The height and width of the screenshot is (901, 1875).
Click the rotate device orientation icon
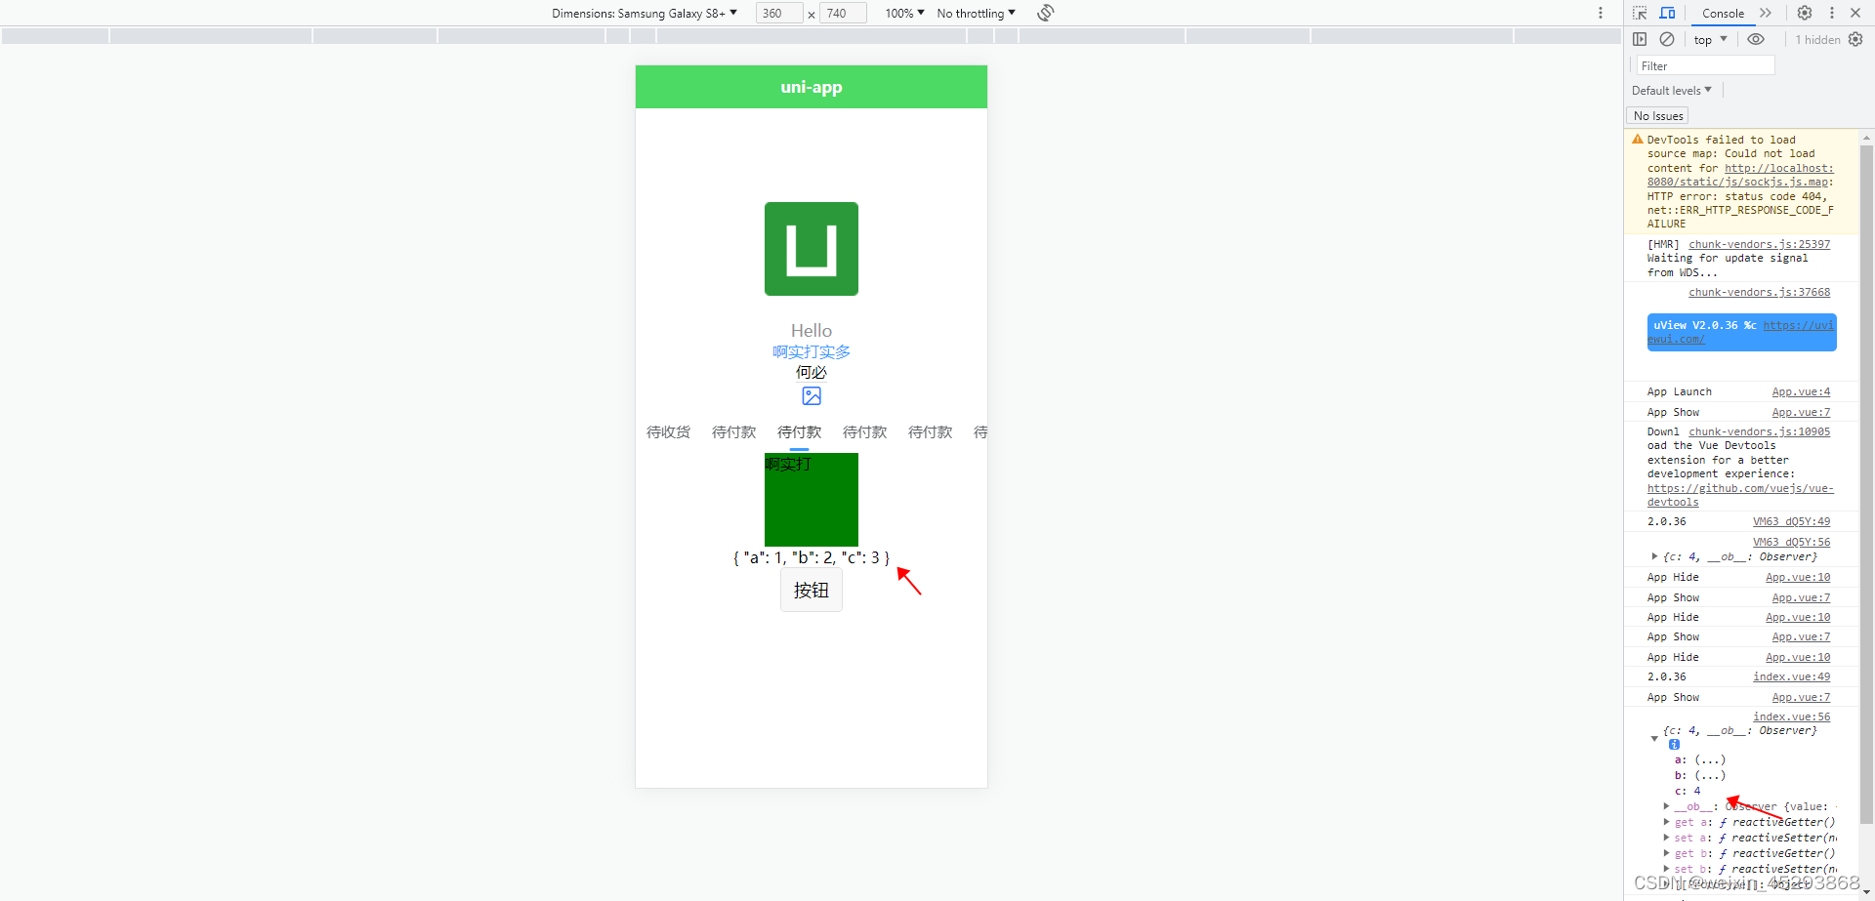coord(1044,13)
